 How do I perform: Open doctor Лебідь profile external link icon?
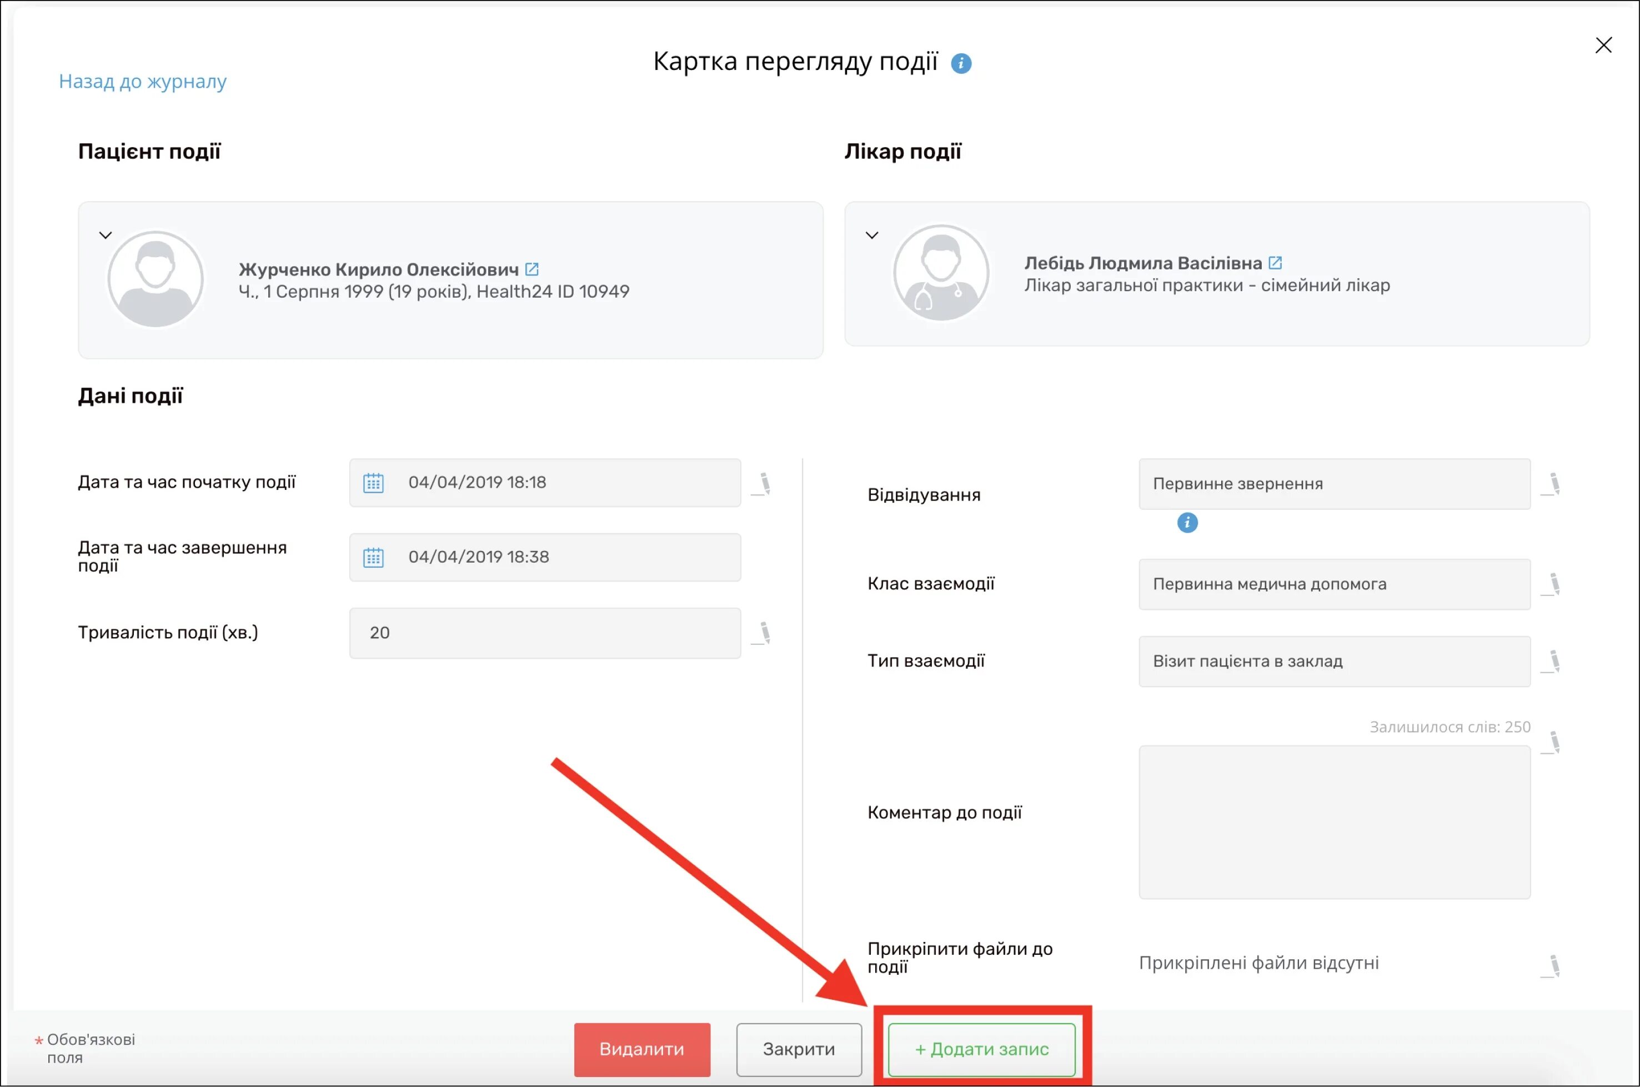pos(1275,263)
